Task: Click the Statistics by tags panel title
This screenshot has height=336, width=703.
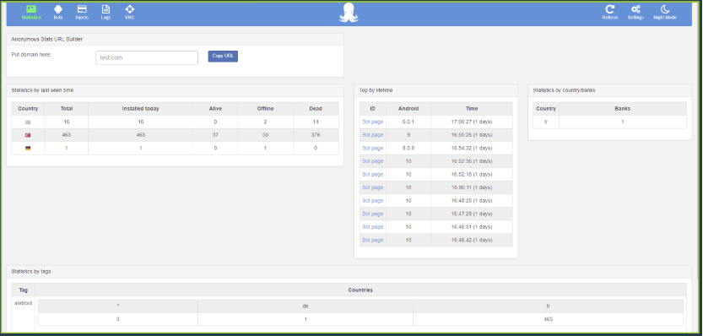Action: 31,271
